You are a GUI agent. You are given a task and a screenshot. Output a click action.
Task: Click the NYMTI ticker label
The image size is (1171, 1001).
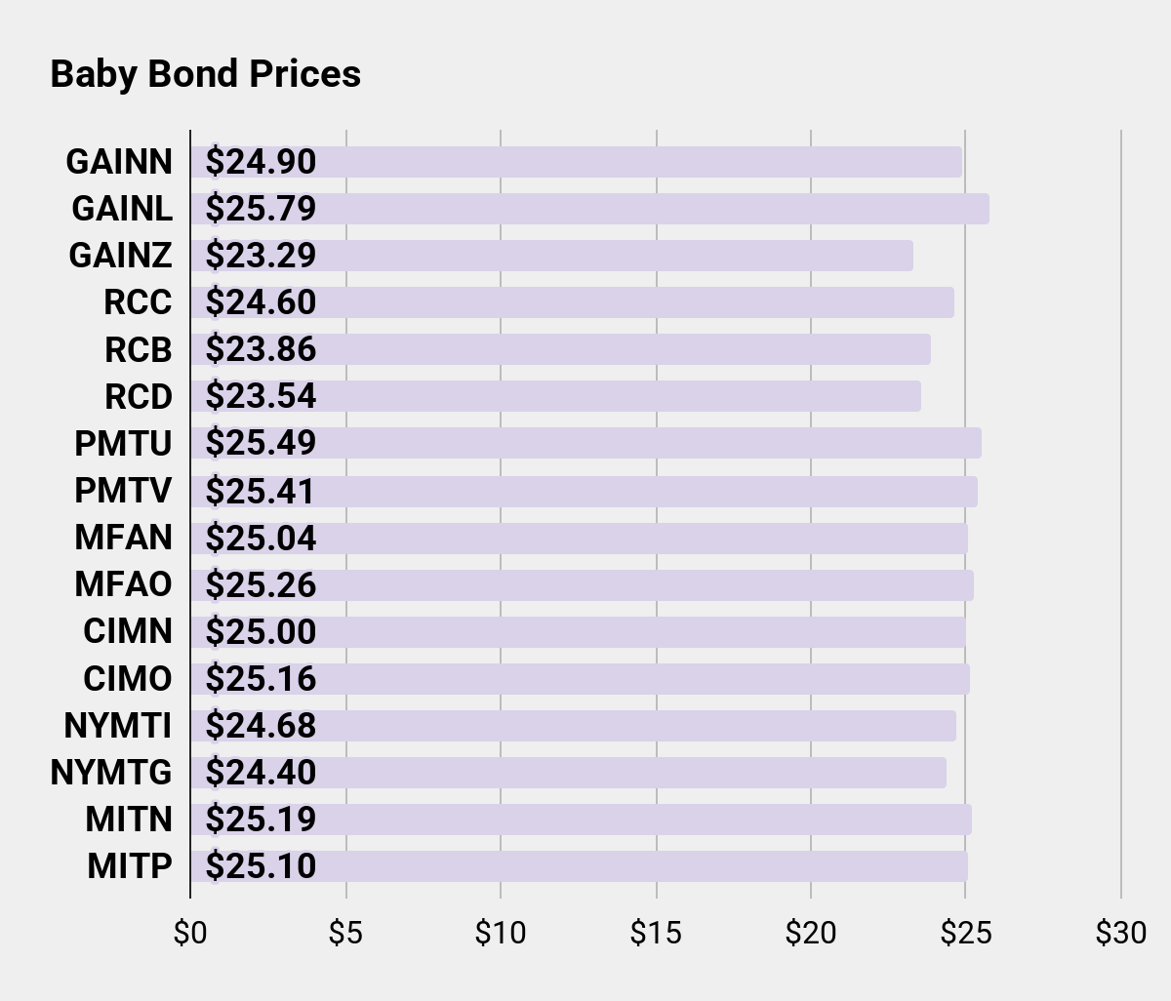(117, 726)
